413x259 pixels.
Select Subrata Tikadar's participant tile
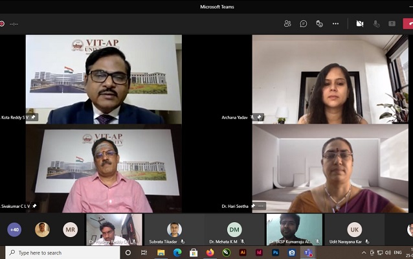[x=174, y=229]
